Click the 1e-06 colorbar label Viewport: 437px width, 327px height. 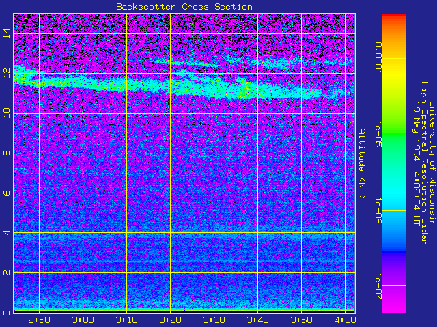378,211
